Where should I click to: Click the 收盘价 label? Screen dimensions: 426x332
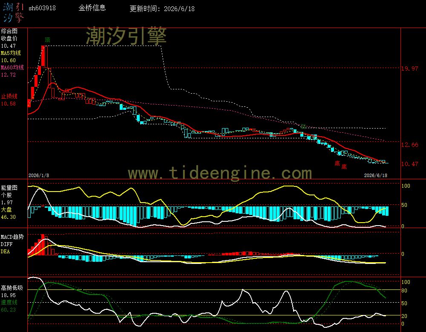tap(9, 38)
